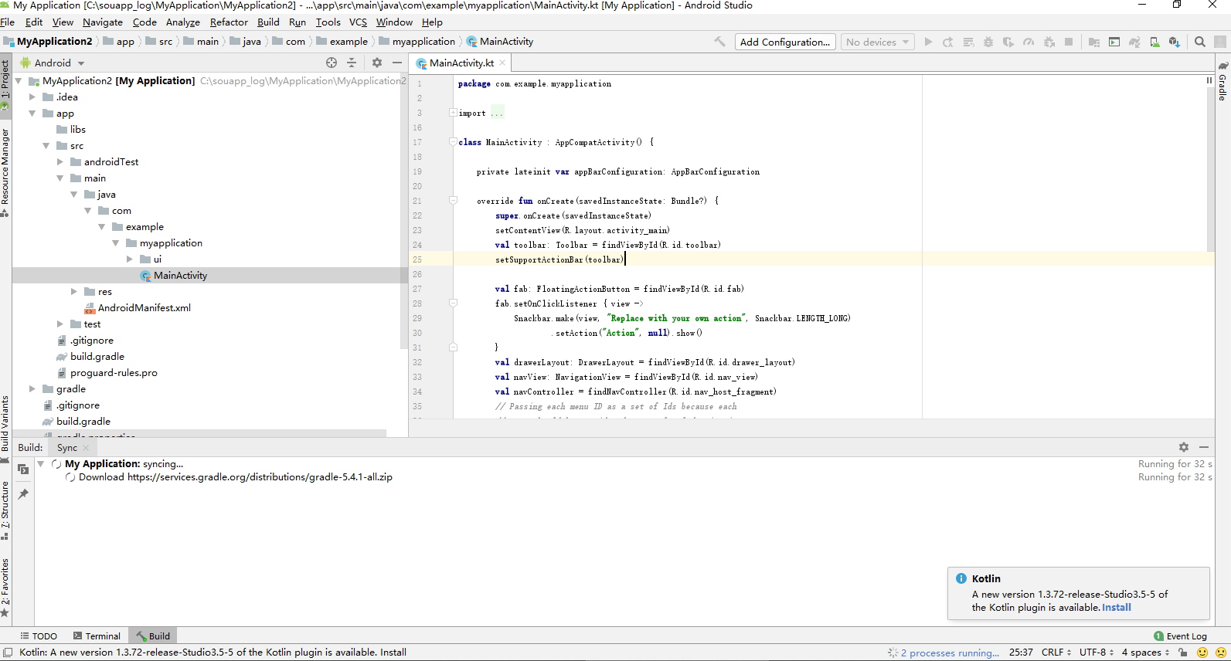Image resolution: width=1231 pixels, height=661 pixels.
Task: Open the Refactor menu
Action: (229, 22)
